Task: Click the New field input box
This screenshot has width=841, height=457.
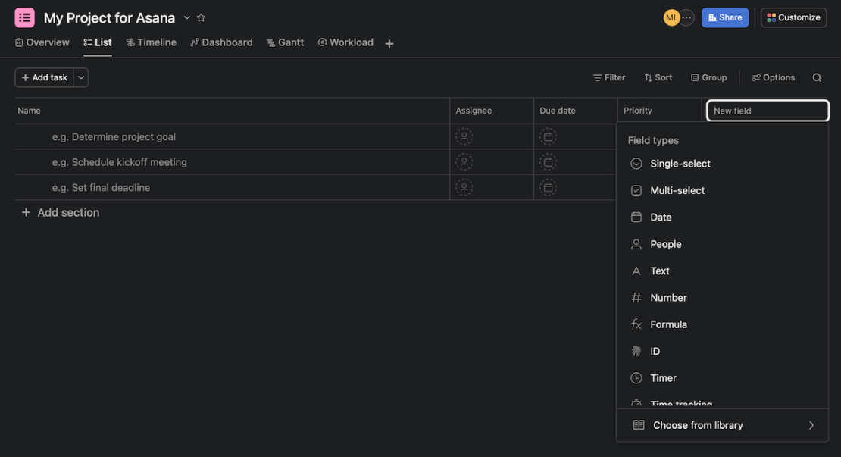Action: (x=768, y=110)
